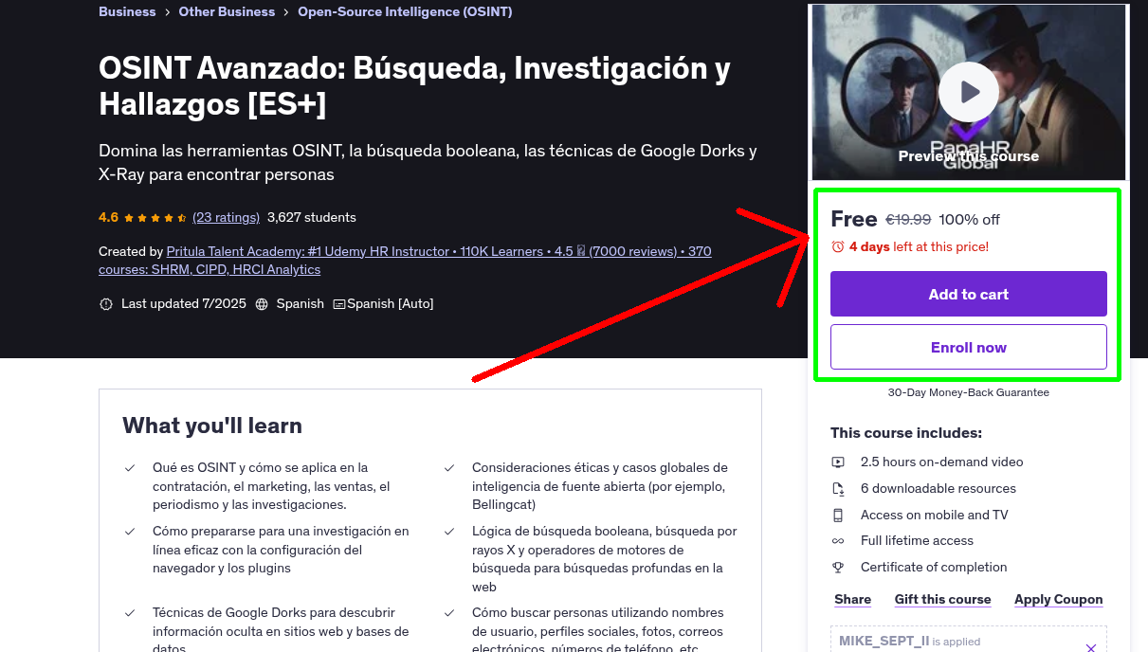Screen dimensions: 1148x652
Task: Click checkmark beside 'Lógica de búsqueda booleana'
Action: tap(449, 532)
